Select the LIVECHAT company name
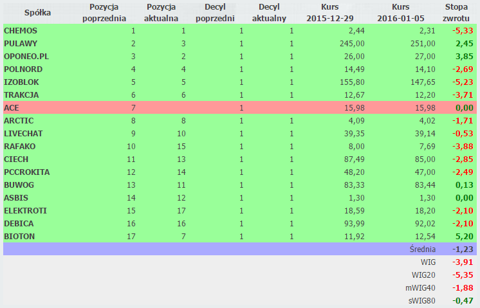Screen dimensions: 480x308 pyautogui.click(x=24, y=134)
